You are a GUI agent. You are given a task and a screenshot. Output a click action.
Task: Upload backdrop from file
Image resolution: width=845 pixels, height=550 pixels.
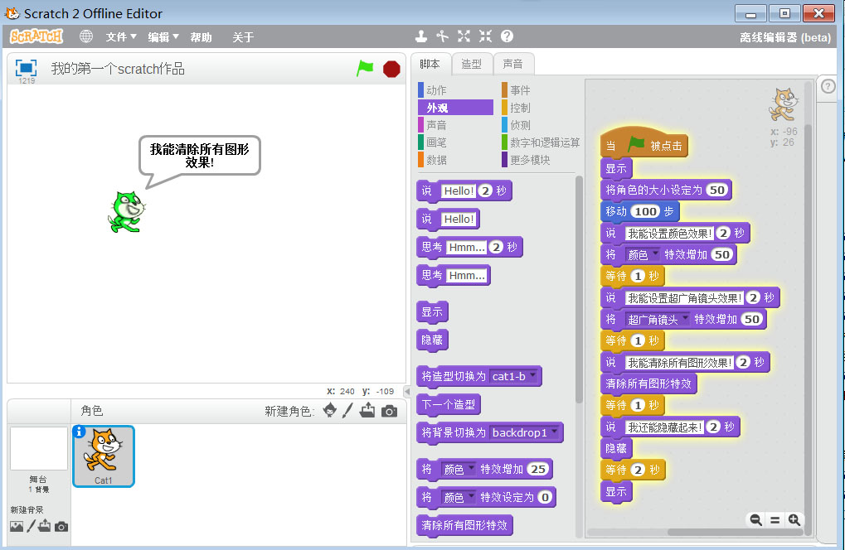pyautogui.click(x=44, y=526)
